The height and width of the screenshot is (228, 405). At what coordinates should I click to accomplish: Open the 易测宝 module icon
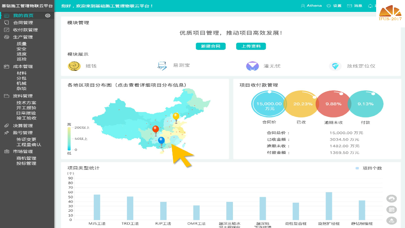point(162,66)
